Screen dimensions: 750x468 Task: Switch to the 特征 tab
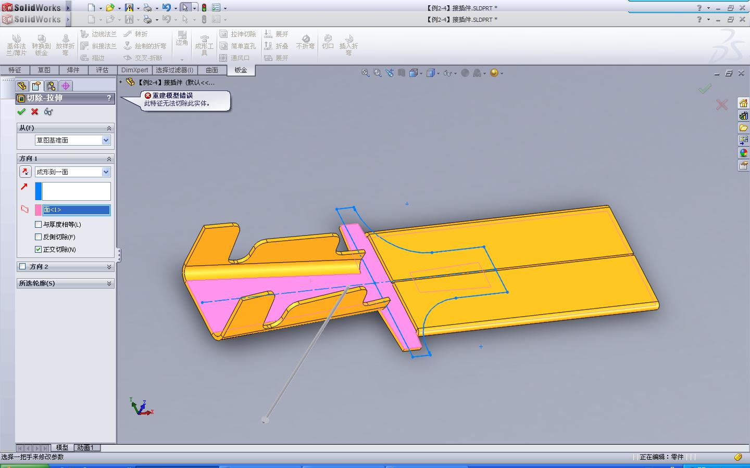tap(15, 70)
